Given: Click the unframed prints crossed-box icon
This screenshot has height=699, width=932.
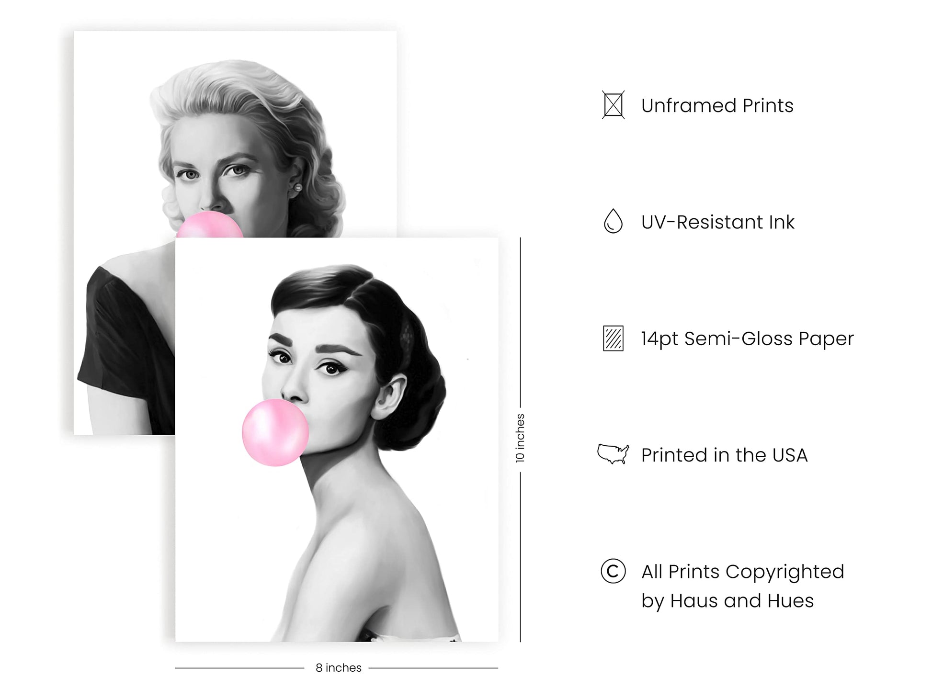Looking at the screenshot, I should [x=613, y=105].
